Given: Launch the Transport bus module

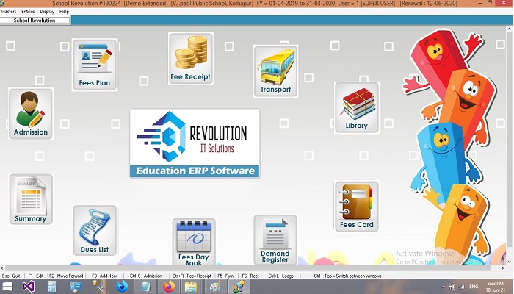Looking at the screenshot, I should (x=275, y=71).
